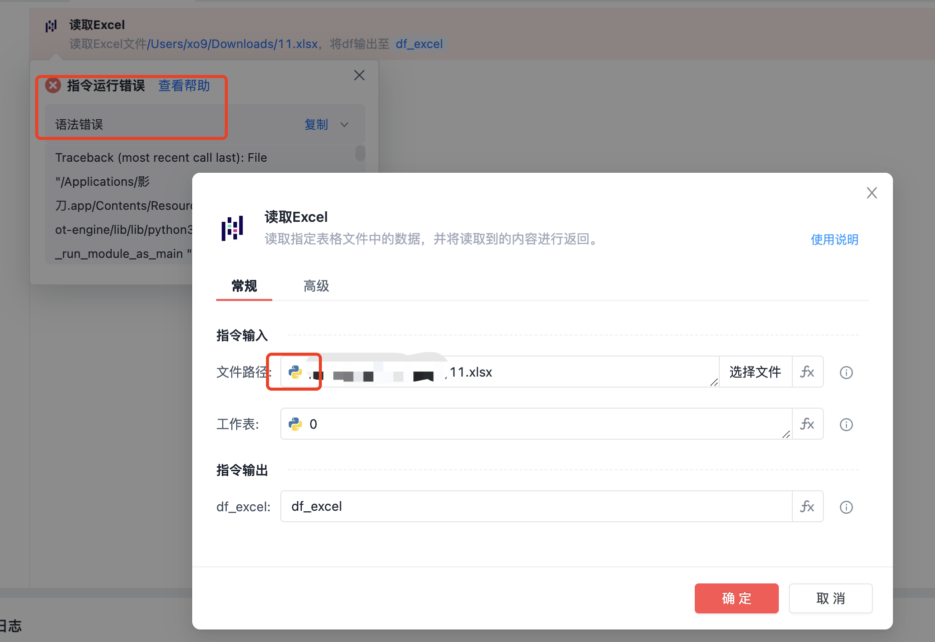Open the 查看帮助 help link
The width and height of the screenshot is (935, 642).
click(184, 86)
